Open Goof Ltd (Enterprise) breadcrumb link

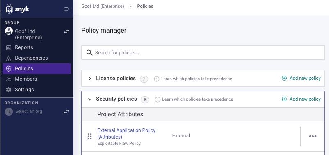103,6
